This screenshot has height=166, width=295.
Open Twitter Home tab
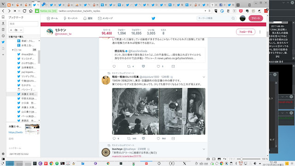pos(52,18)
